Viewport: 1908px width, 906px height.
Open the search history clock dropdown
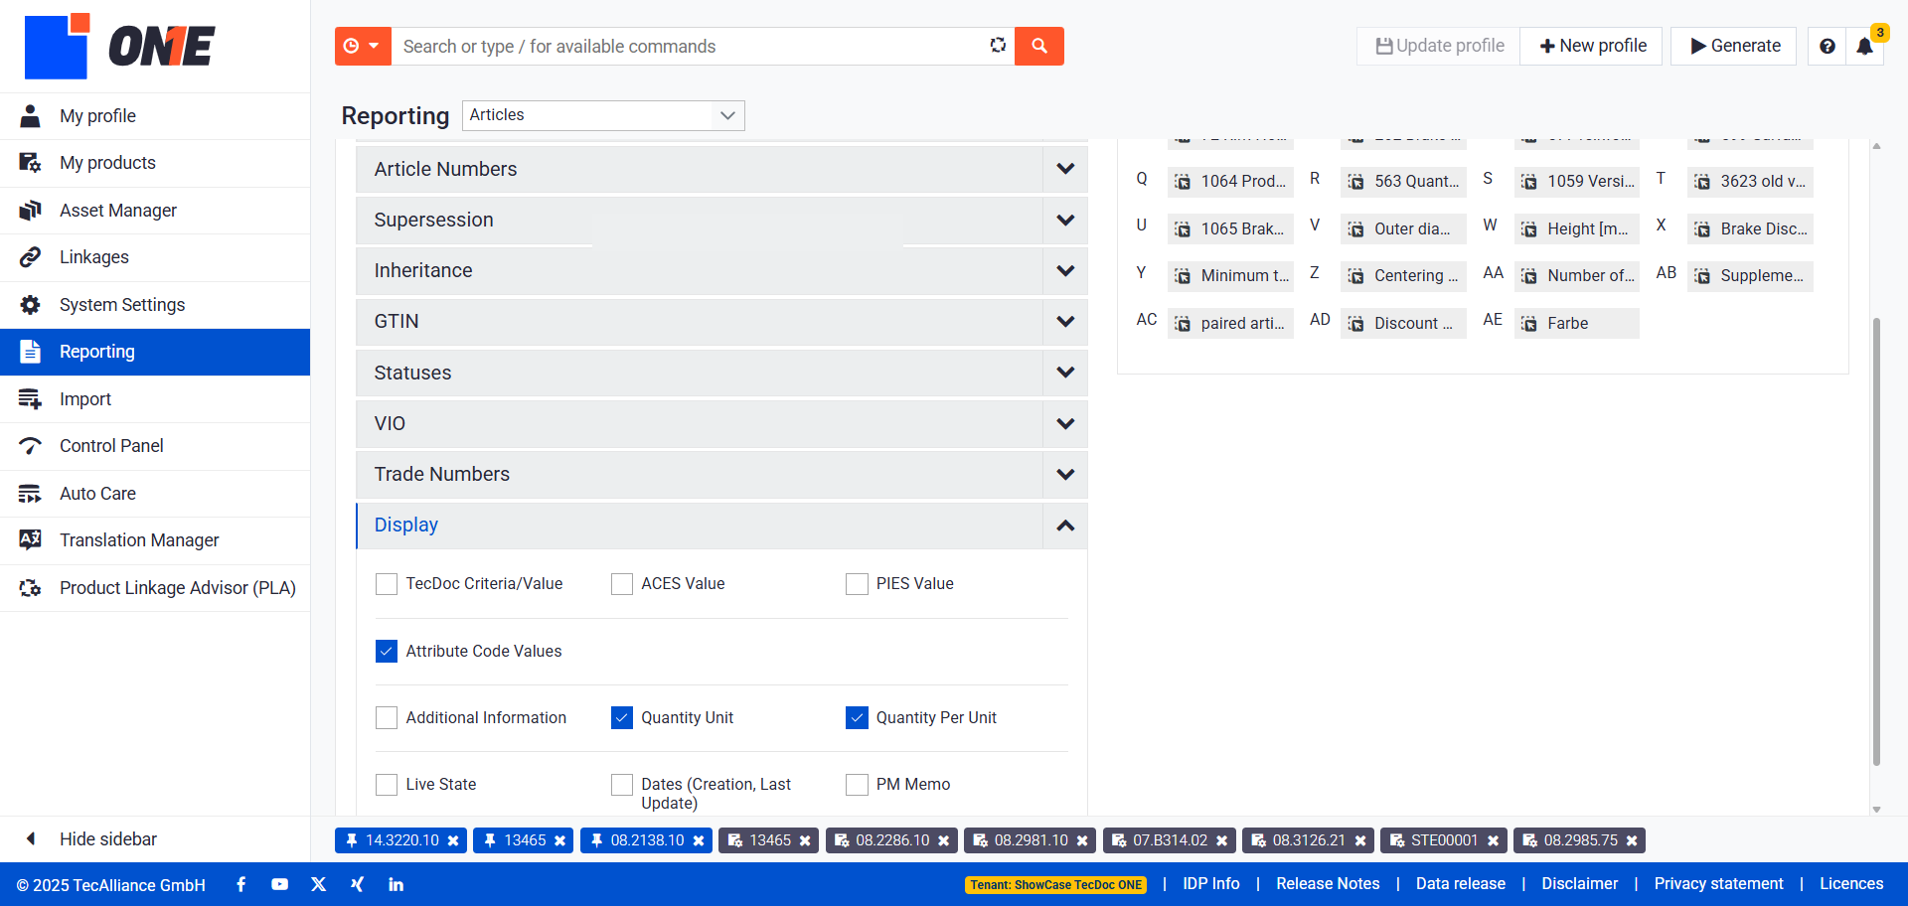click(363, 46)
